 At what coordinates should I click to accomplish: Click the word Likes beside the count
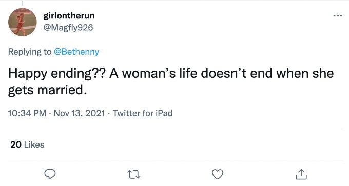point(34,144)
